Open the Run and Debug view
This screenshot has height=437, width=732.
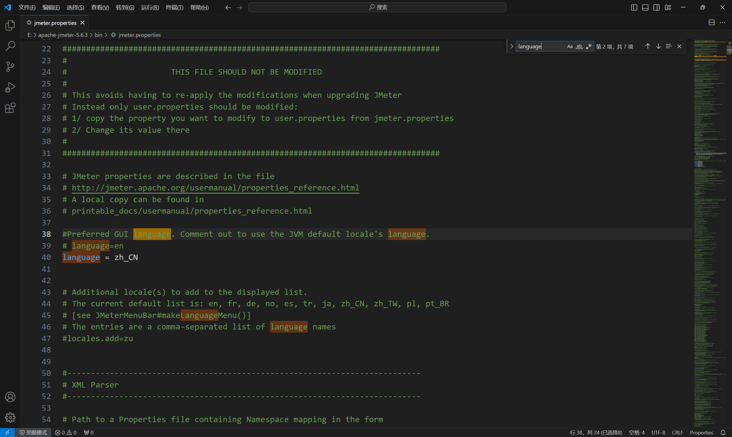[10, 87]
